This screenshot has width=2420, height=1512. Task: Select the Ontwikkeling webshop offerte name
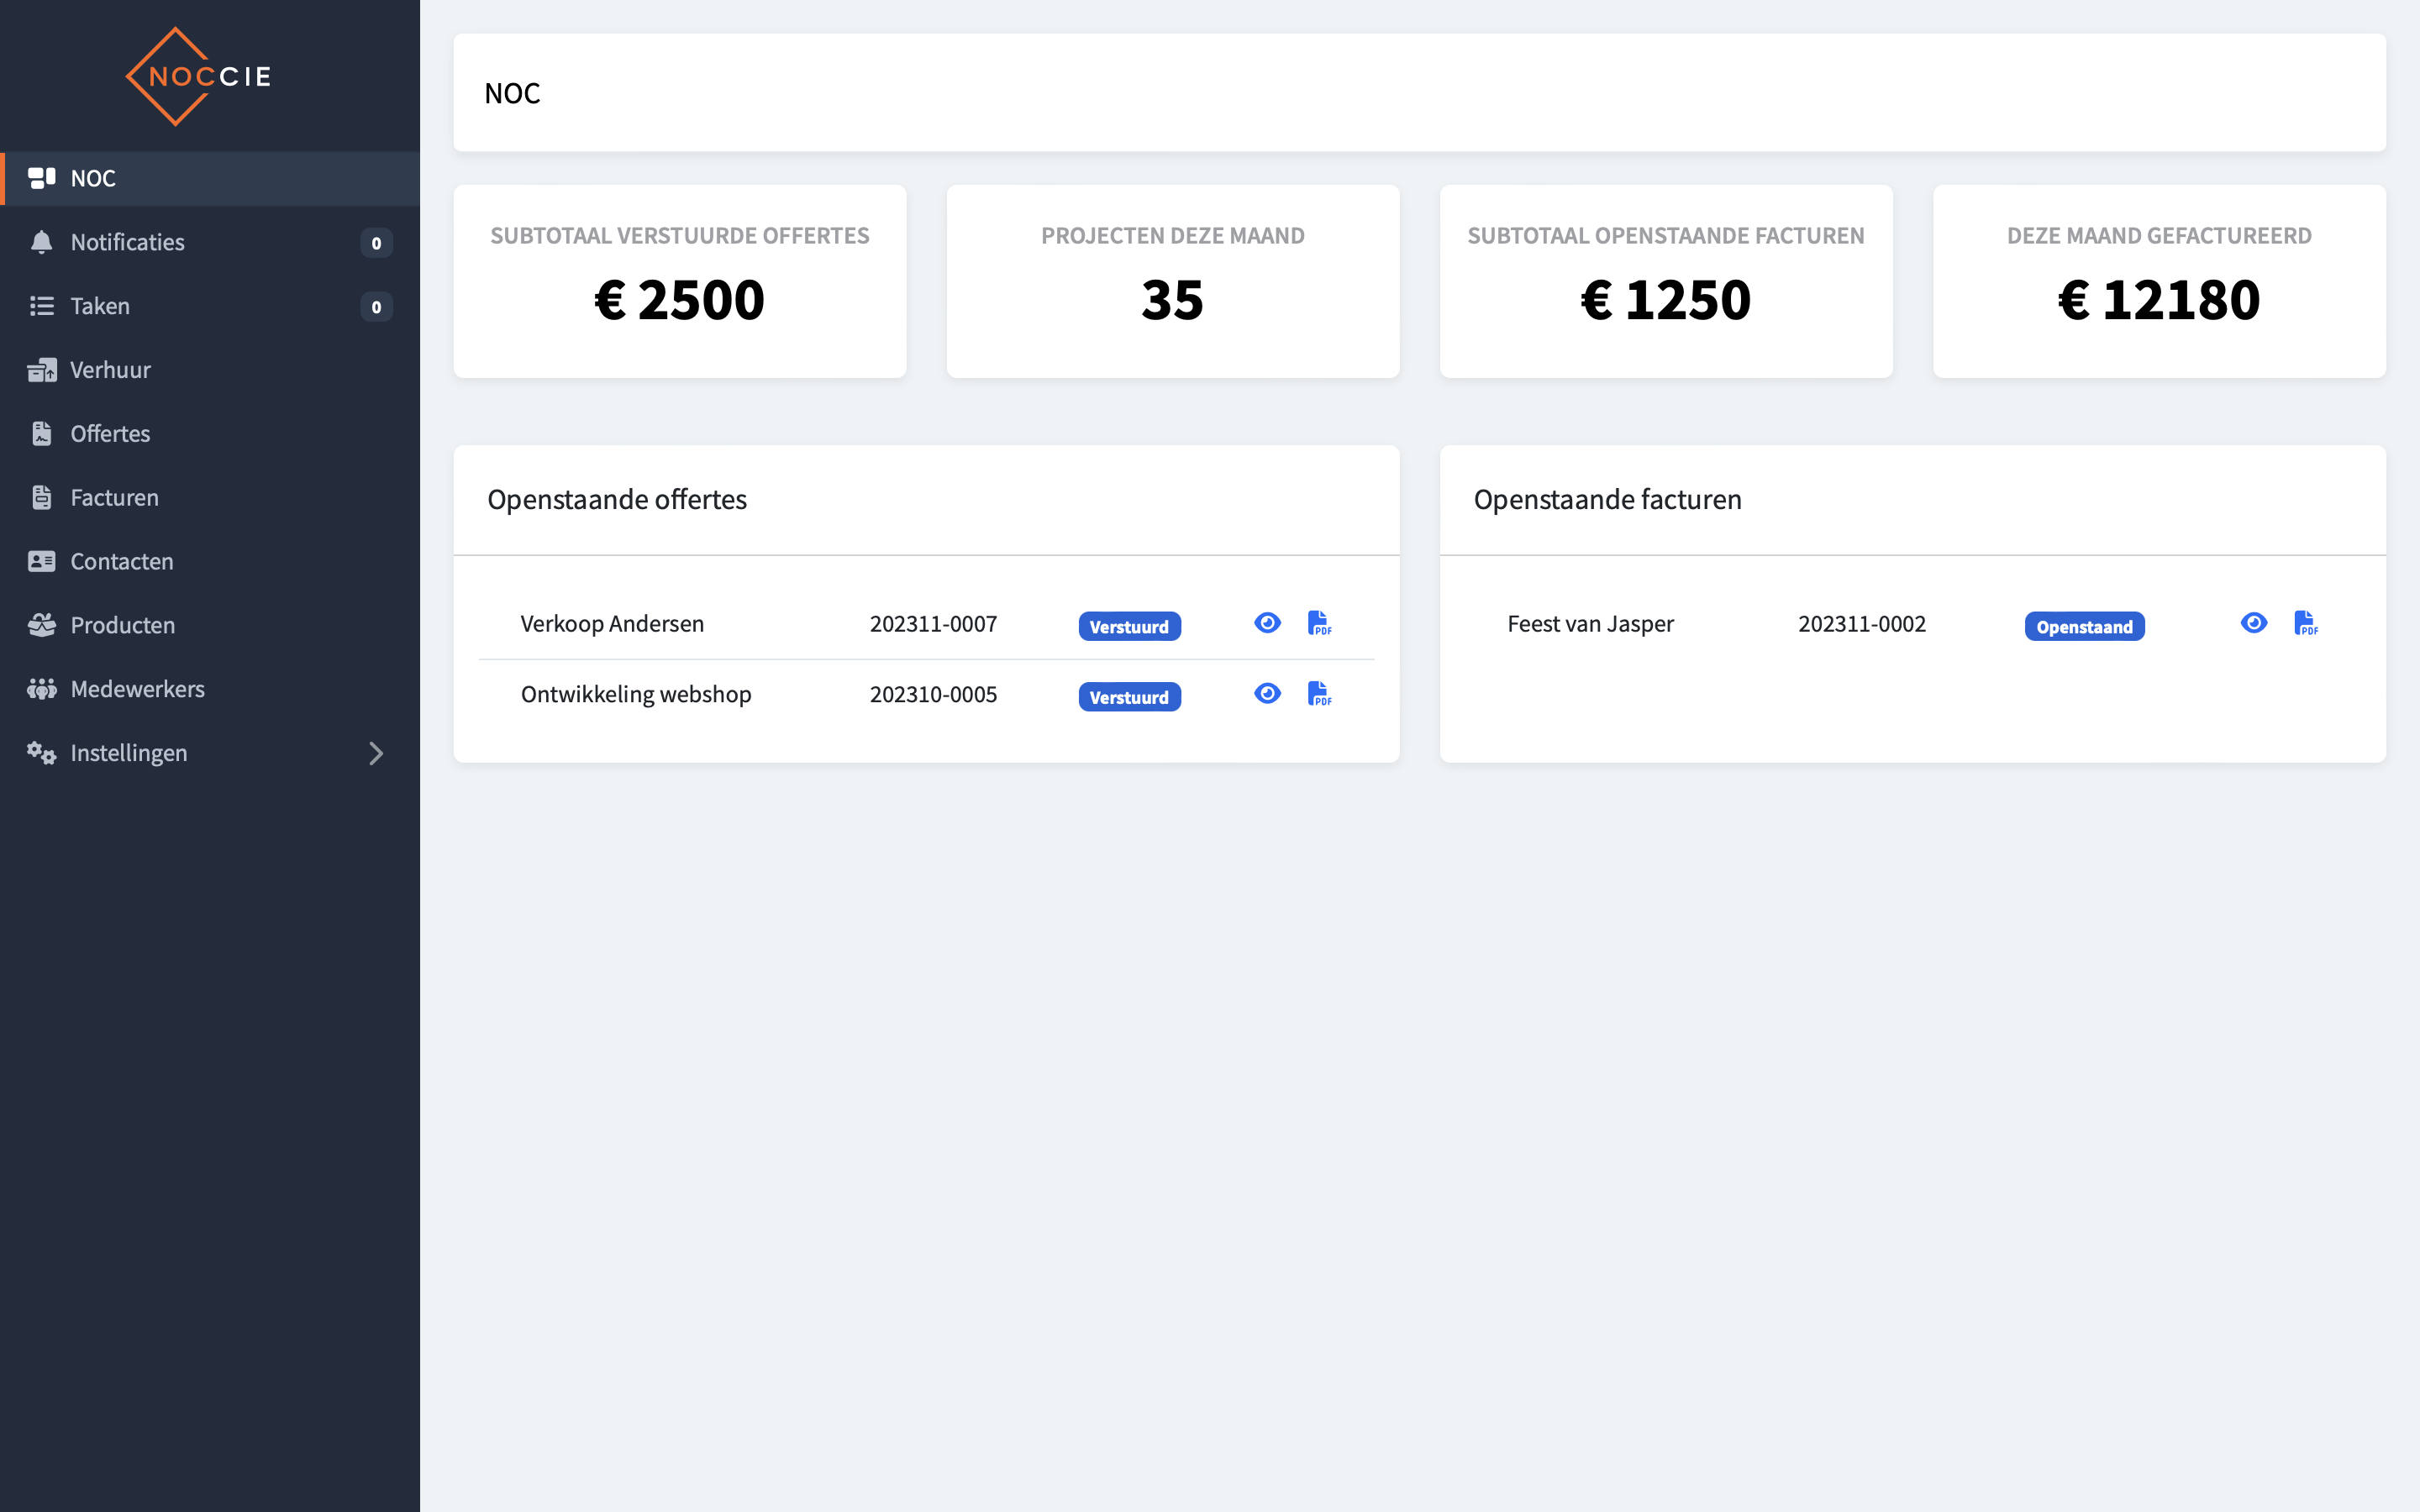point(636,694)
